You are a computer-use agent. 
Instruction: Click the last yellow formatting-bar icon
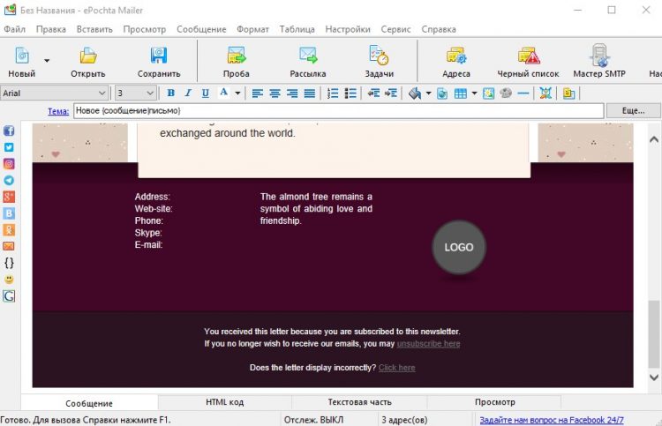coord(568,93)
